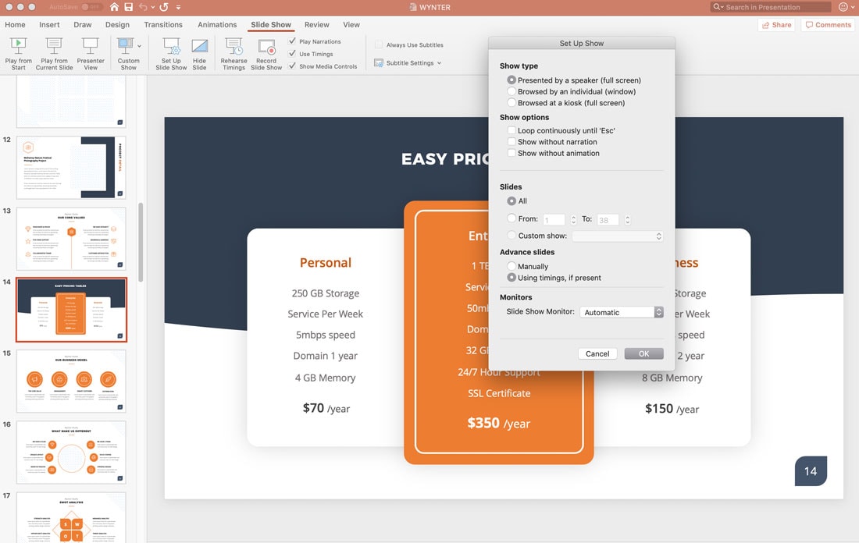Dismiss the dialog with Cancel

click(x=597, y=353)
